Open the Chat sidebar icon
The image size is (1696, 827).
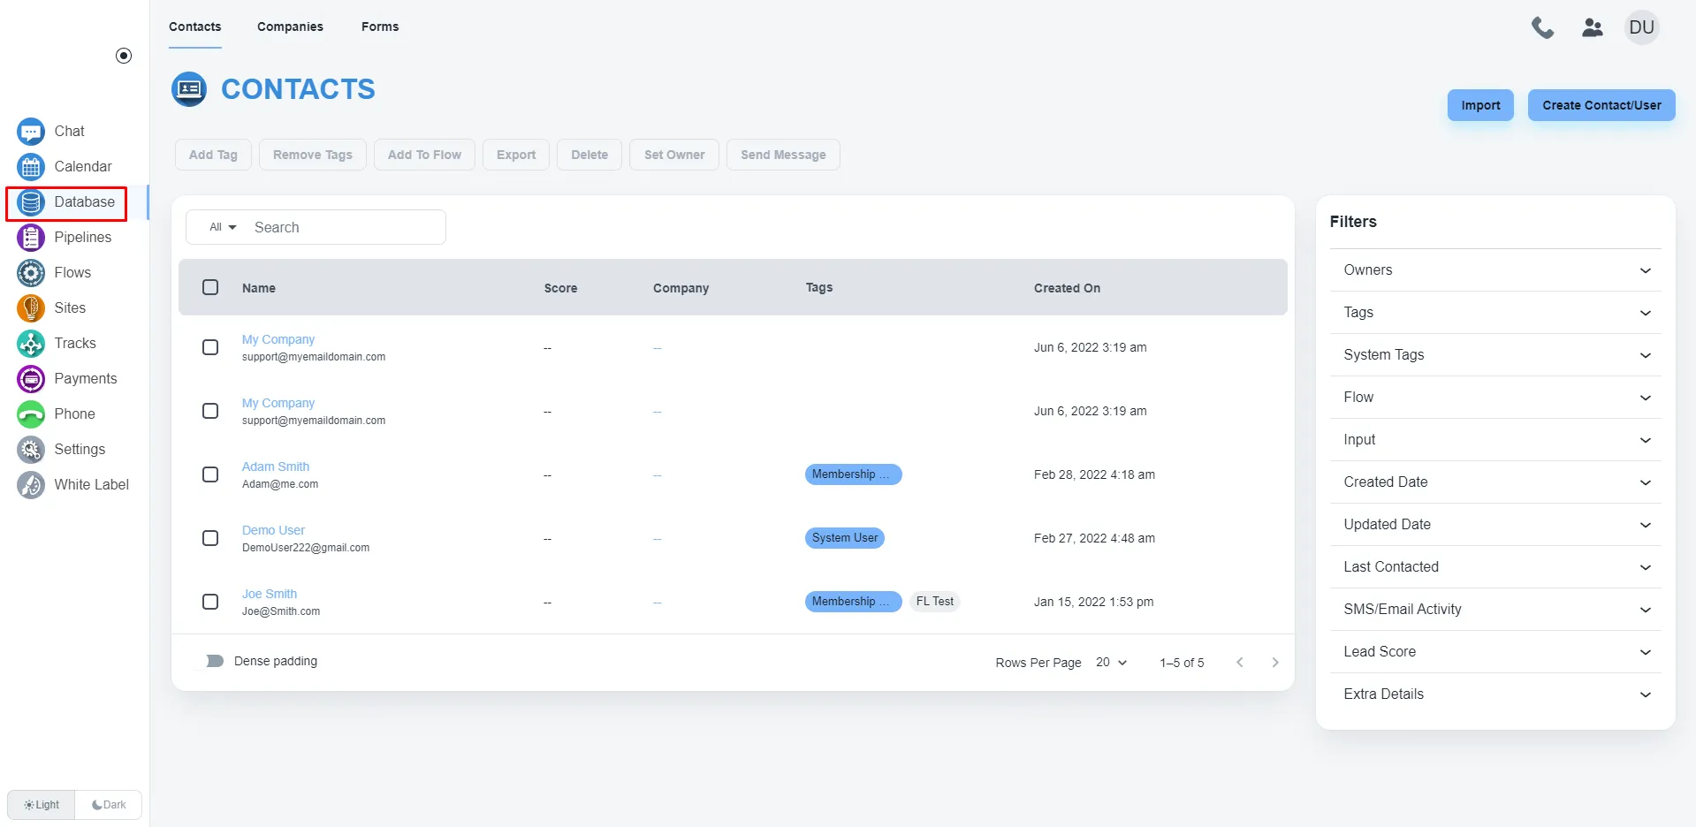click(x=31, y=132)
